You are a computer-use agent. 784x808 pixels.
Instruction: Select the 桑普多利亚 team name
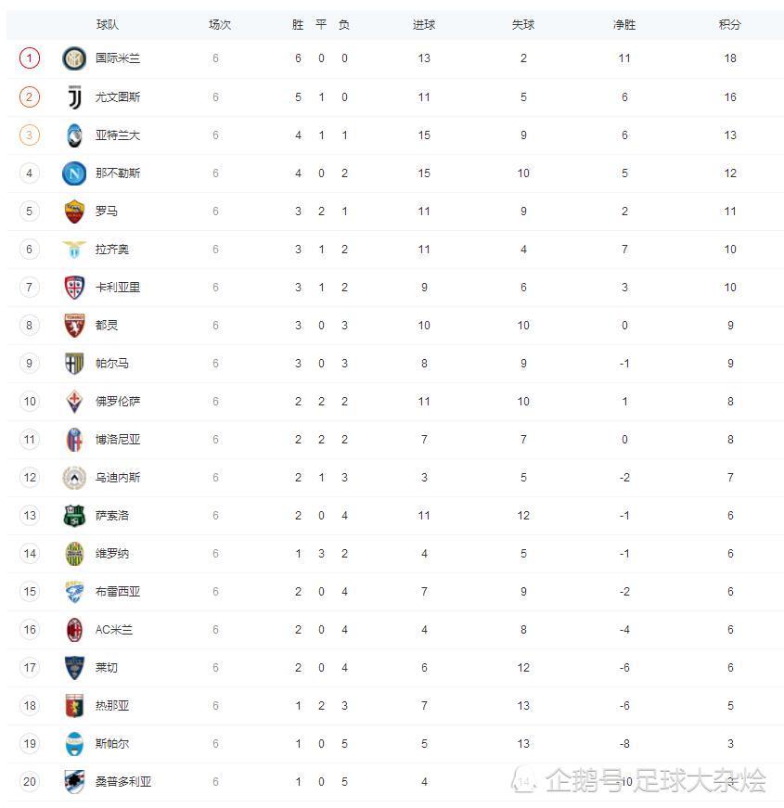pos(123,782)
